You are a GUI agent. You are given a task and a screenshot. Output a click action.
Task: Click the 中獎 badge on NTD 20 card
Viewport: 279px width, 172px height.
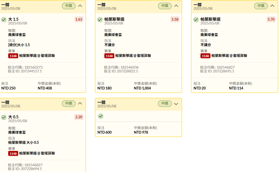[261, 6]
